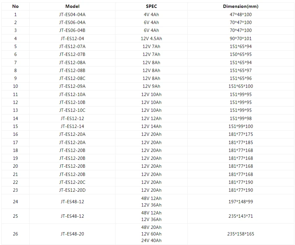Click the 197*148*99 dimension cell
295x245 pixels.
pos(241,202)
